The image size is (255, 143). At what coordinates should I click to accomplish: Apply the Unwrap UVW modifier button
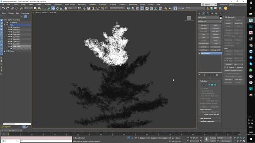point(216,50)
